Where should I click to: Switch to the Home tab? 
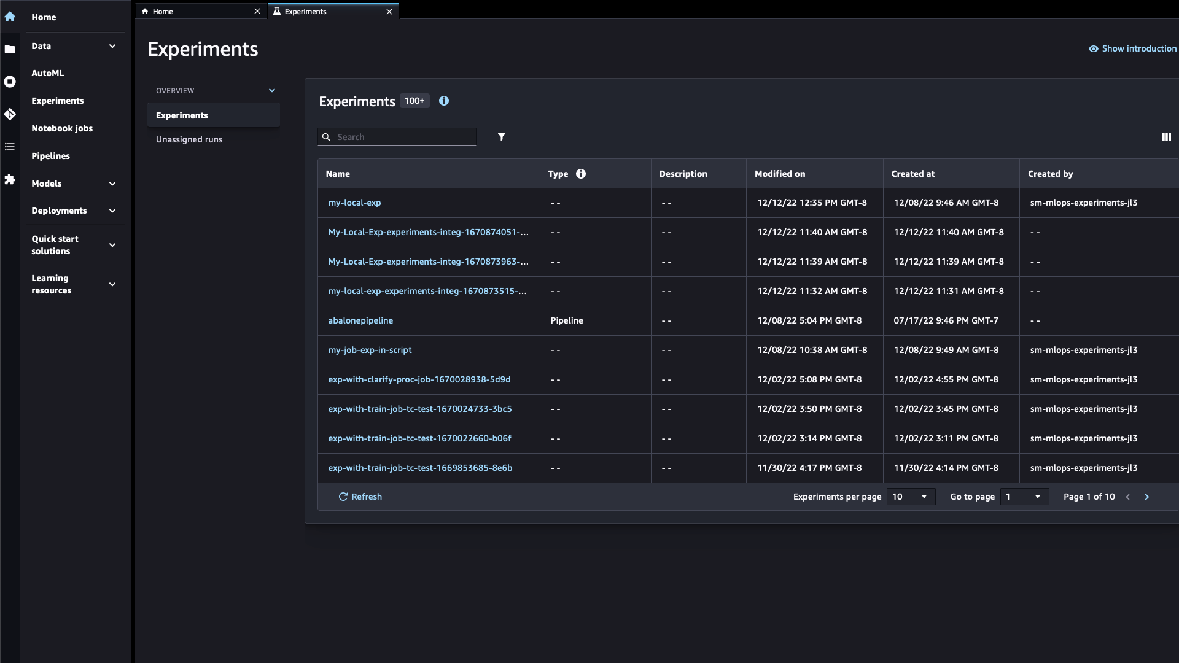[200, 11]
